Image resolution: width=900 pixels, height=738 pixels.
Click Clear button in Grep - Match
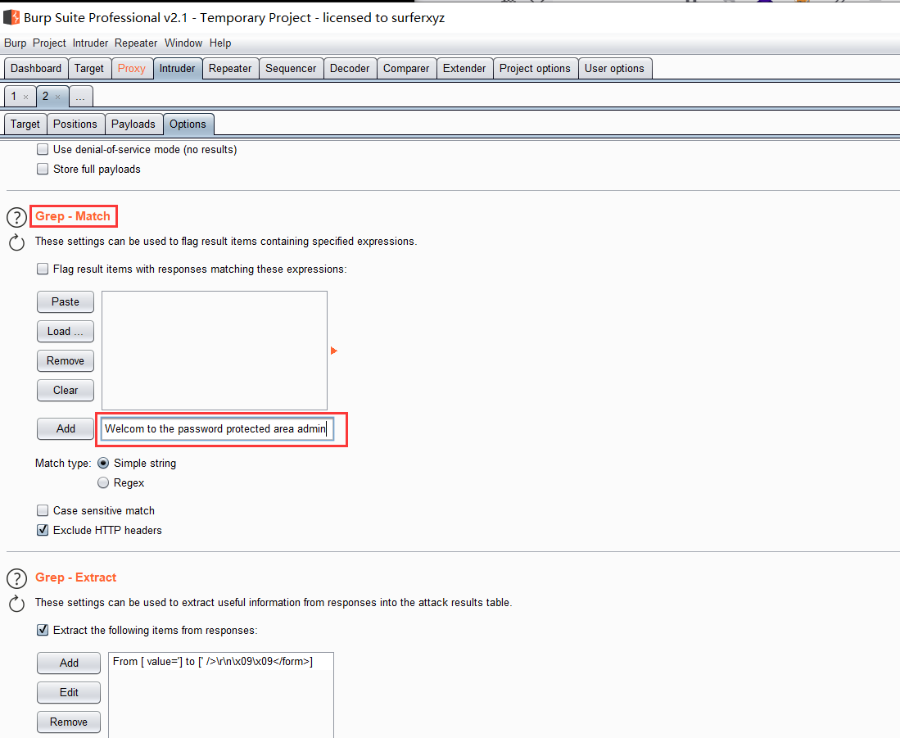pyautogui.click(x=66, y=390)
